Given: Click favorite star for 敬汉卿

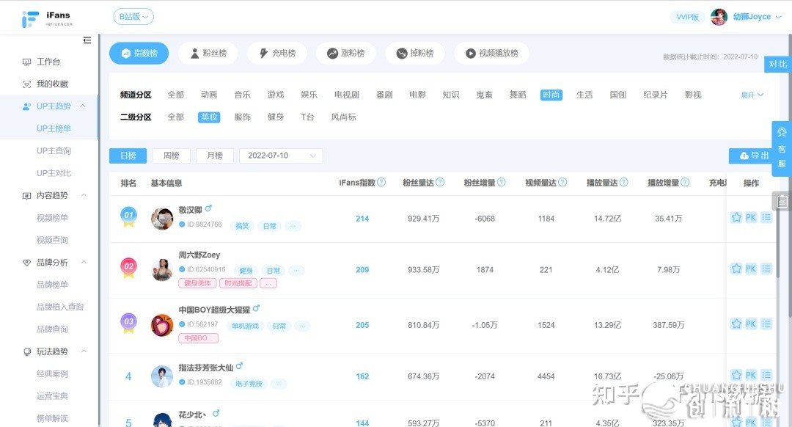Looking at the screenshot, I should click(736, 218).
